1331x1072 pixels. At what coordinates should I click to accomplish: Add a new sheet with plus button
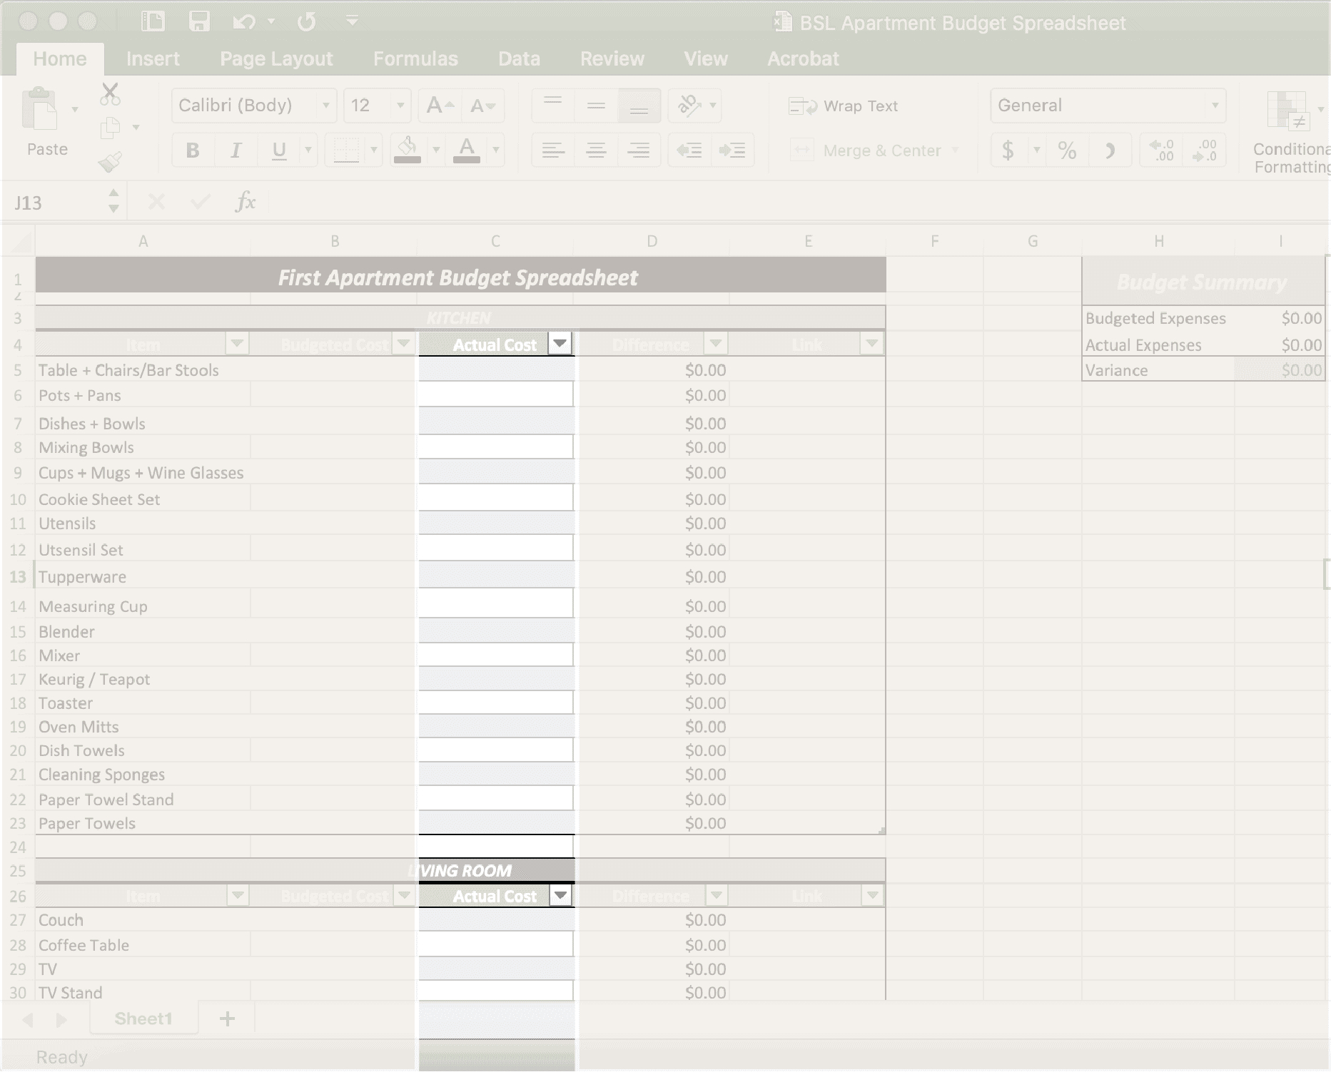click(x=227, y=1019)
